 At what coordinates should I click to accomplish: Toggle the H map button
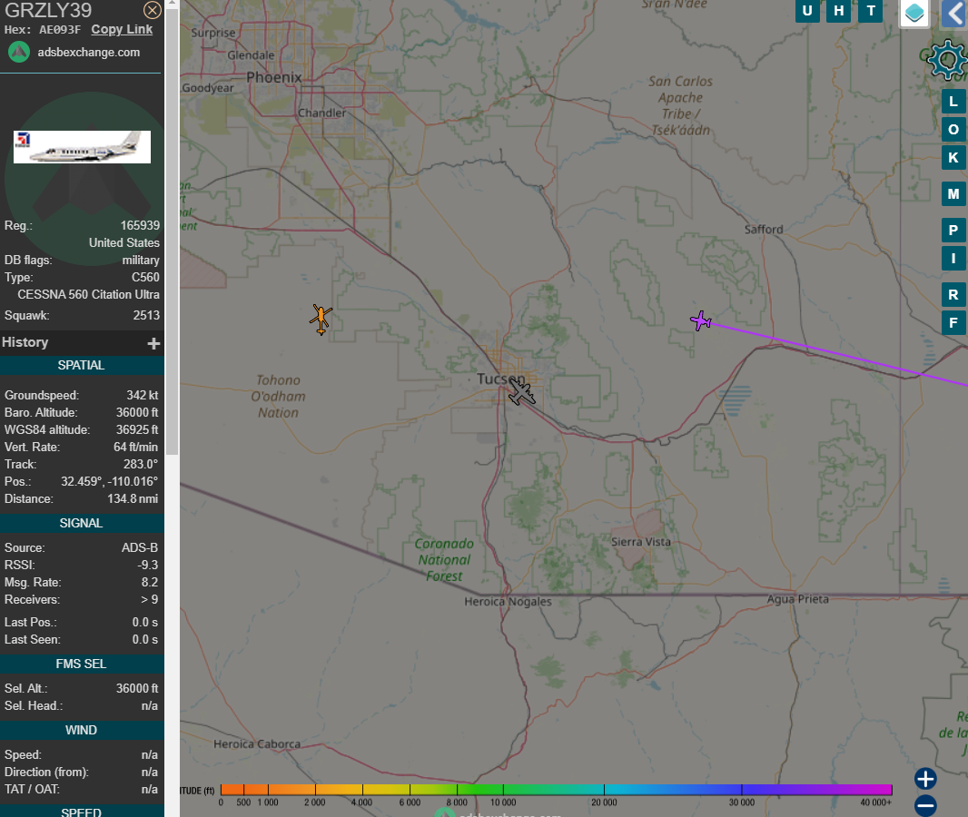[x=838, y=11]
